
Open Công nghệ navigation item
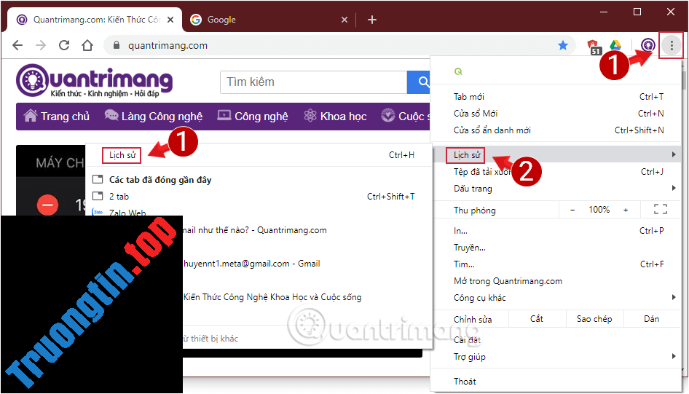(253, 117)
